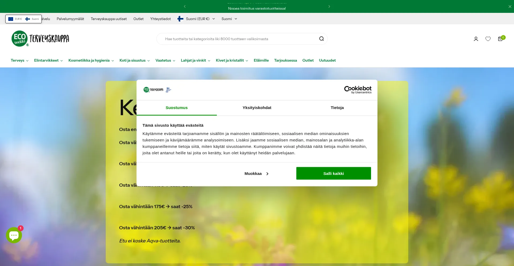Open Outlet in the main navigation

point(308,60)
